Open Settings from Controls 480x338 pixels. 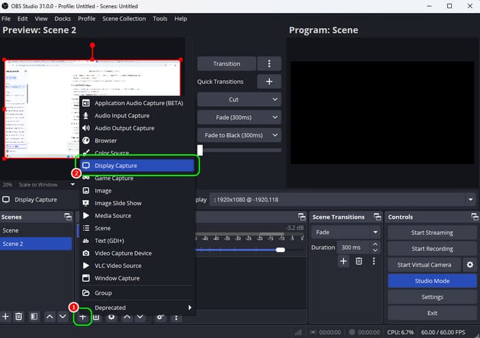click(x=432, y=297)
